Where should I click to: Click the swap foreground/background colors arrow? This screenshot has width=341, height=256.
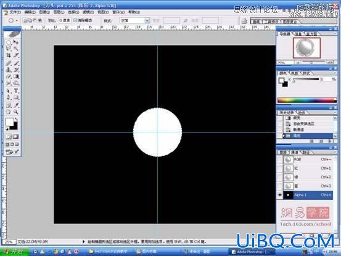coord(16,119)
